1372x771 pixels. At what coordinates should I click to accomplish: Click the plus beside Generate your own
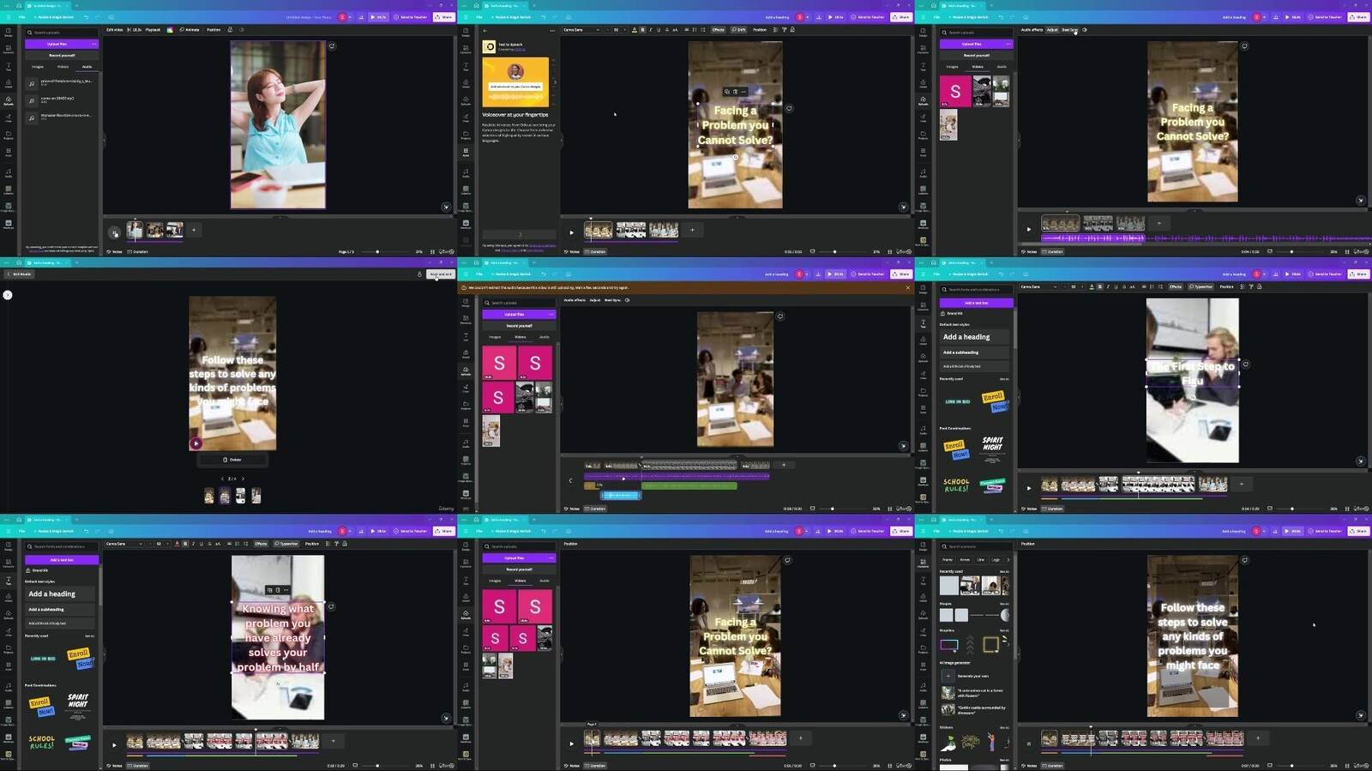click(x=948, y=676)
